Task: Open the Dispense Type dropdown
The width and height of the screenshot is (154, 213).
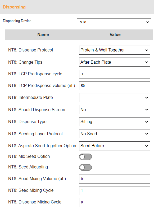Action: point(114,121)
